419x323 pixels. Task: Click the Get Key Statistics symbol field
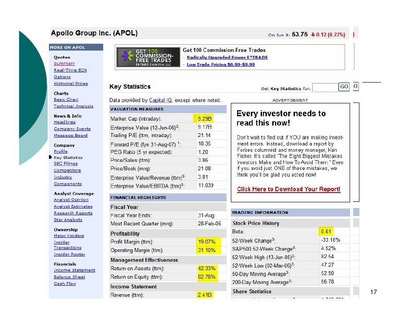(325, 87)
